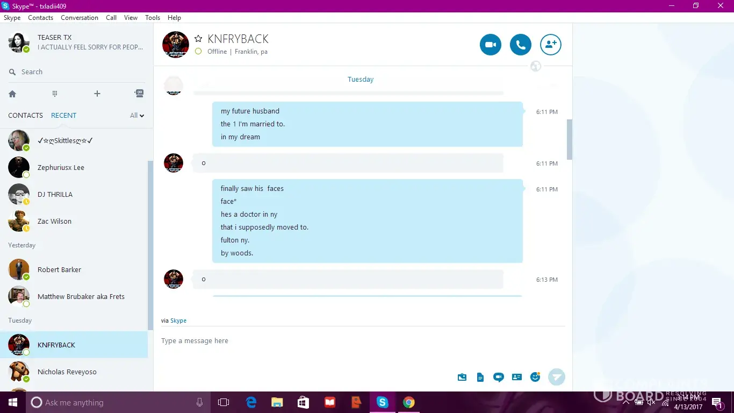Open Microsoft Edge from the taskbar
Screen dimensions: 734x413
[251, 402]
